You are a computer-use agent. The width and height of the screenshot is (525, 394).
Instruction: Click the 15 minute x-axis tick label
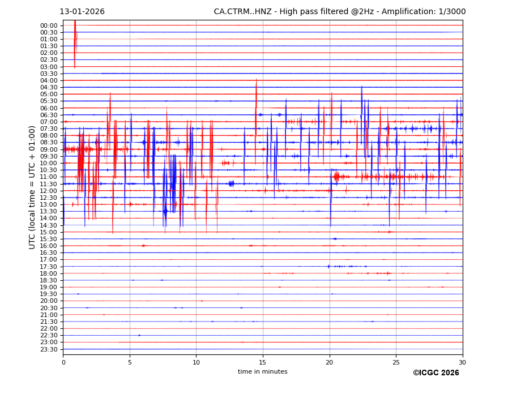[x=263, y=363]
